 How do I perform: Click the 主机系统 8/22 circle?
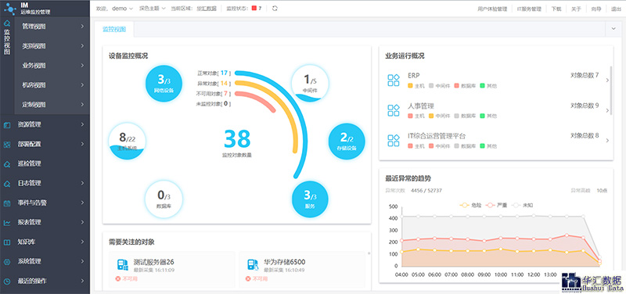[x=127, y=142]
